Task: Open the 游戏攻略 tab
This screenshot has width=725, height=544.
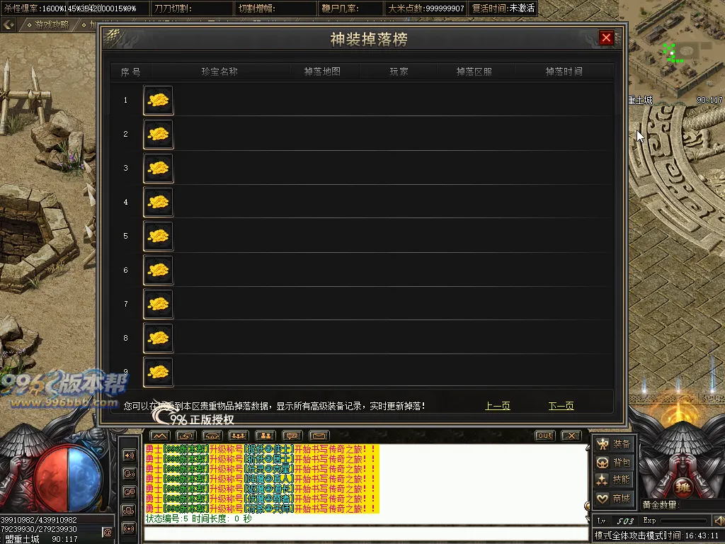Action: tap(51, 25)
